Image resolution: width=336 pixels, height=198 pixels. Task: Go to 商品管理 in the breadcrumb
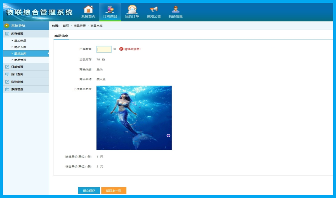(80, 26)
